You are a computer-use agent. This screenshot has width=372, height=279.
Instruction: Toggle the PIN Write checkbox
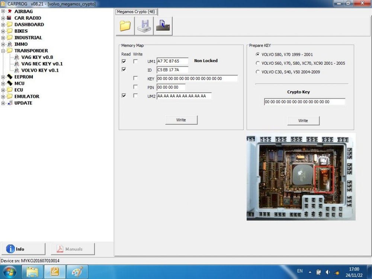coord(135,87)
